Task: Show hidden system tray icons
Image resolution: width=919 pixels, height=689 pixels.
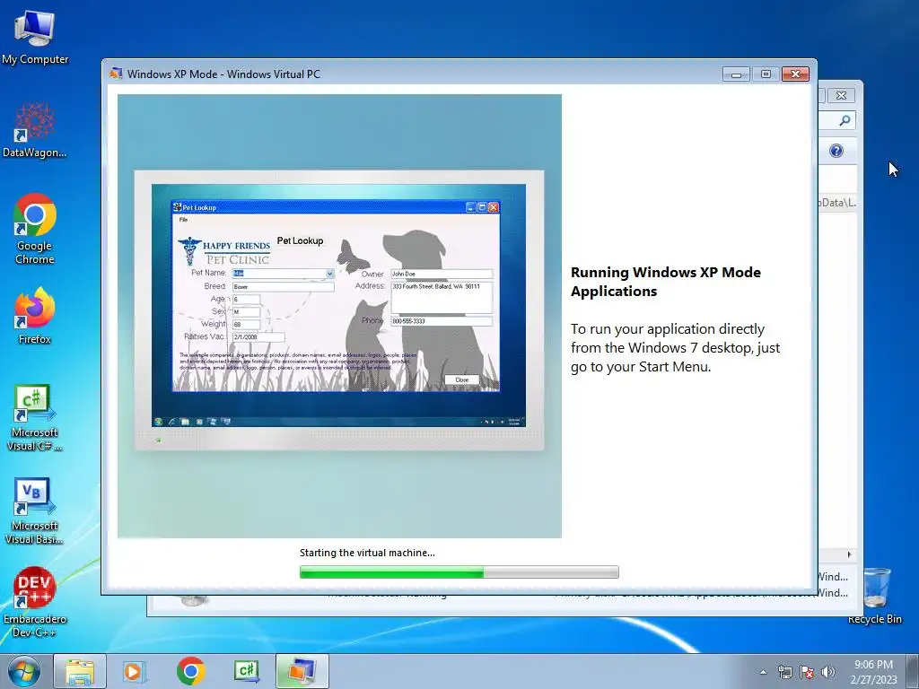Action: click(x=763, y=672)
